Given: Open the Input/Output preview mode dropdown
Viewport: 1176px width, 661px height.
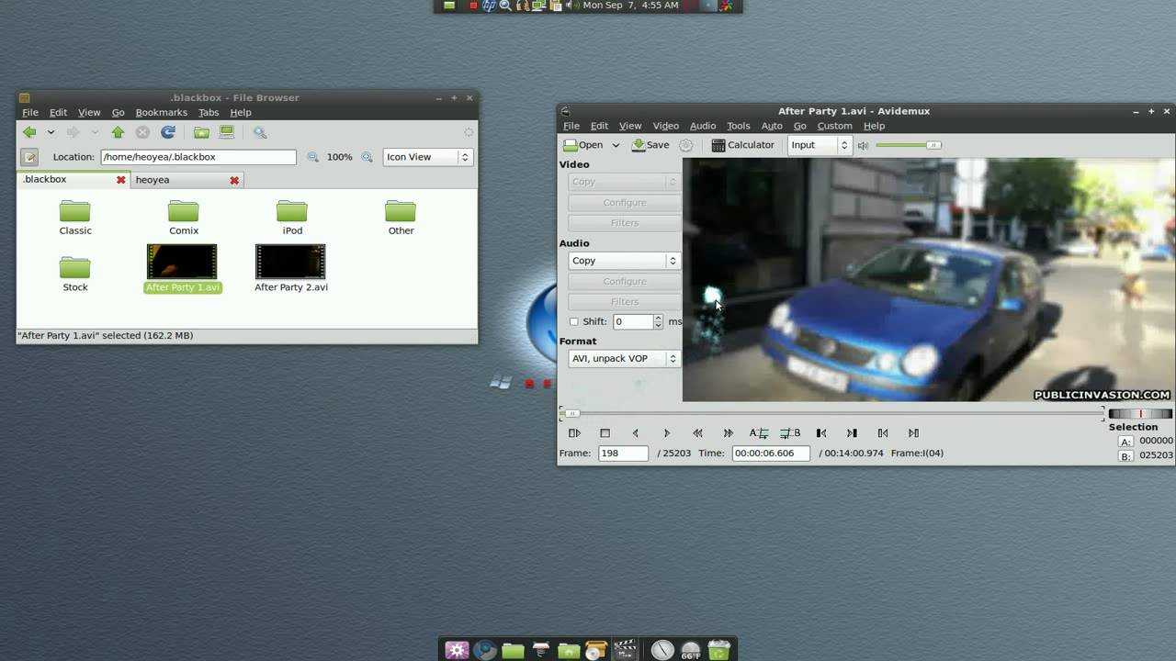Looking at the screenshot, I should point(820,145).
